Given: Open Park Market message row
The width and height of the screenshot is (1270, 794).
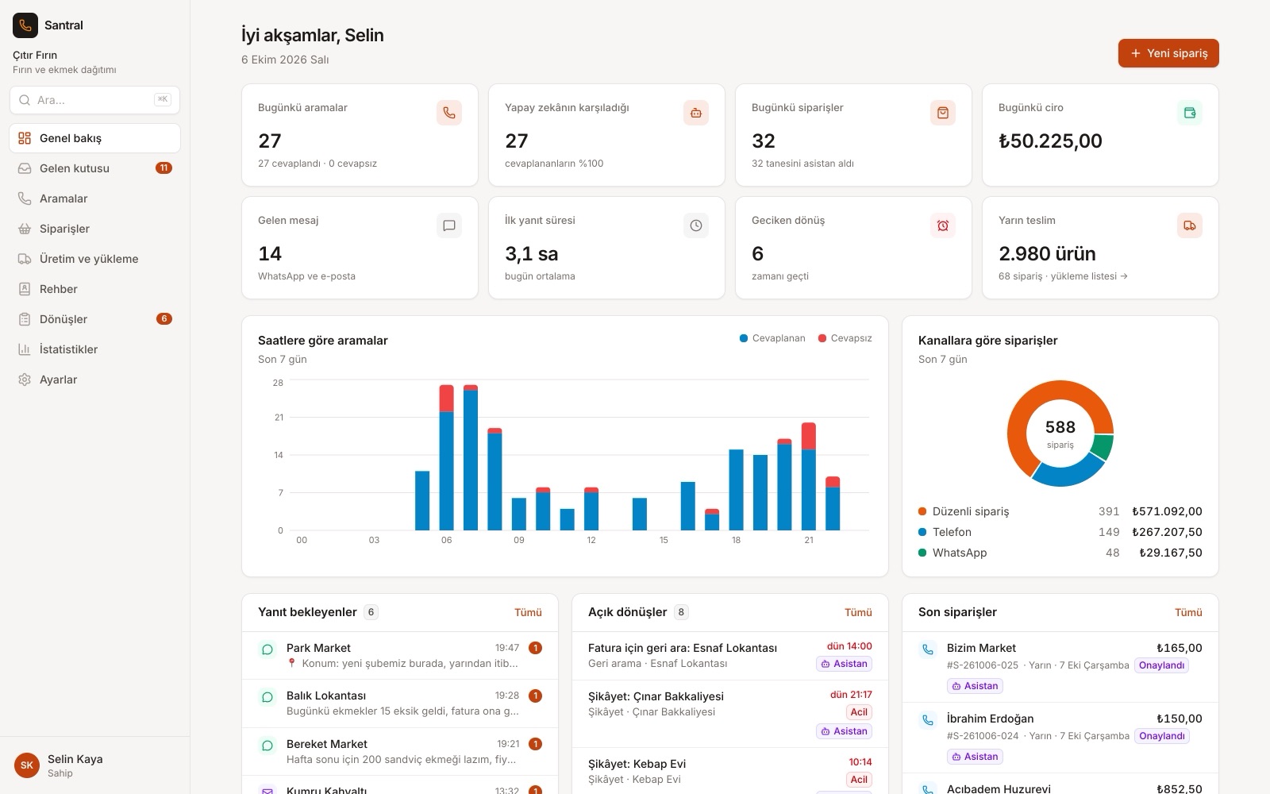Looking at the screenshot, I should pyautogui.click(x=400, y=656).
